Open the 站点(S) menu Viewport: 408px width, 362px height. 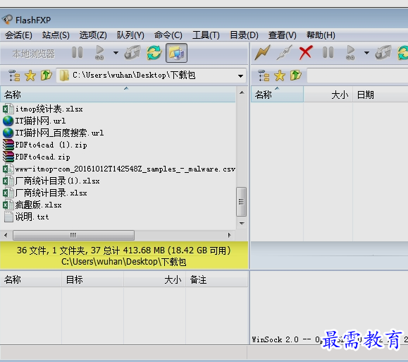(x=56, y=35)
